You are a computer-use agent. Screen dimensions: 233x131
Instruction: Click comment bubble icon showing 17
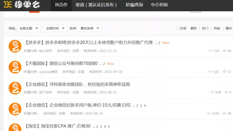click(224, 72)
